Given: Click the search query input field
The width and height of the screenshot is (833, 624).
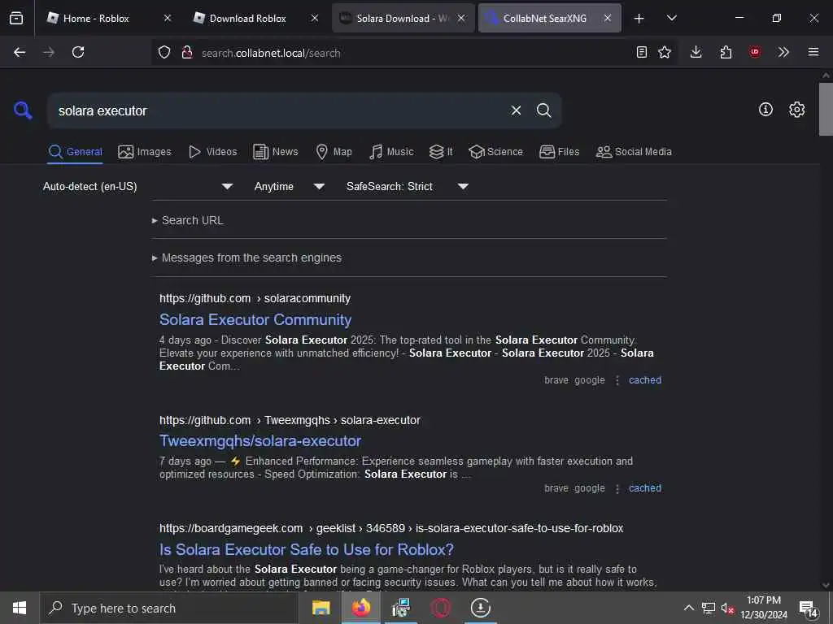Looking at the screenshot, I should (277, 110).
